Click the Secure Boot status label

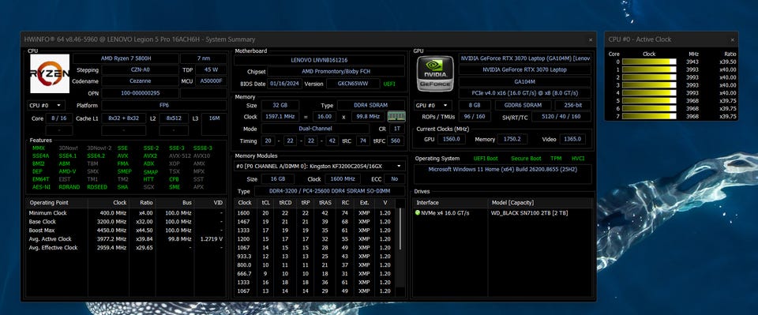(x=526, y=159)
